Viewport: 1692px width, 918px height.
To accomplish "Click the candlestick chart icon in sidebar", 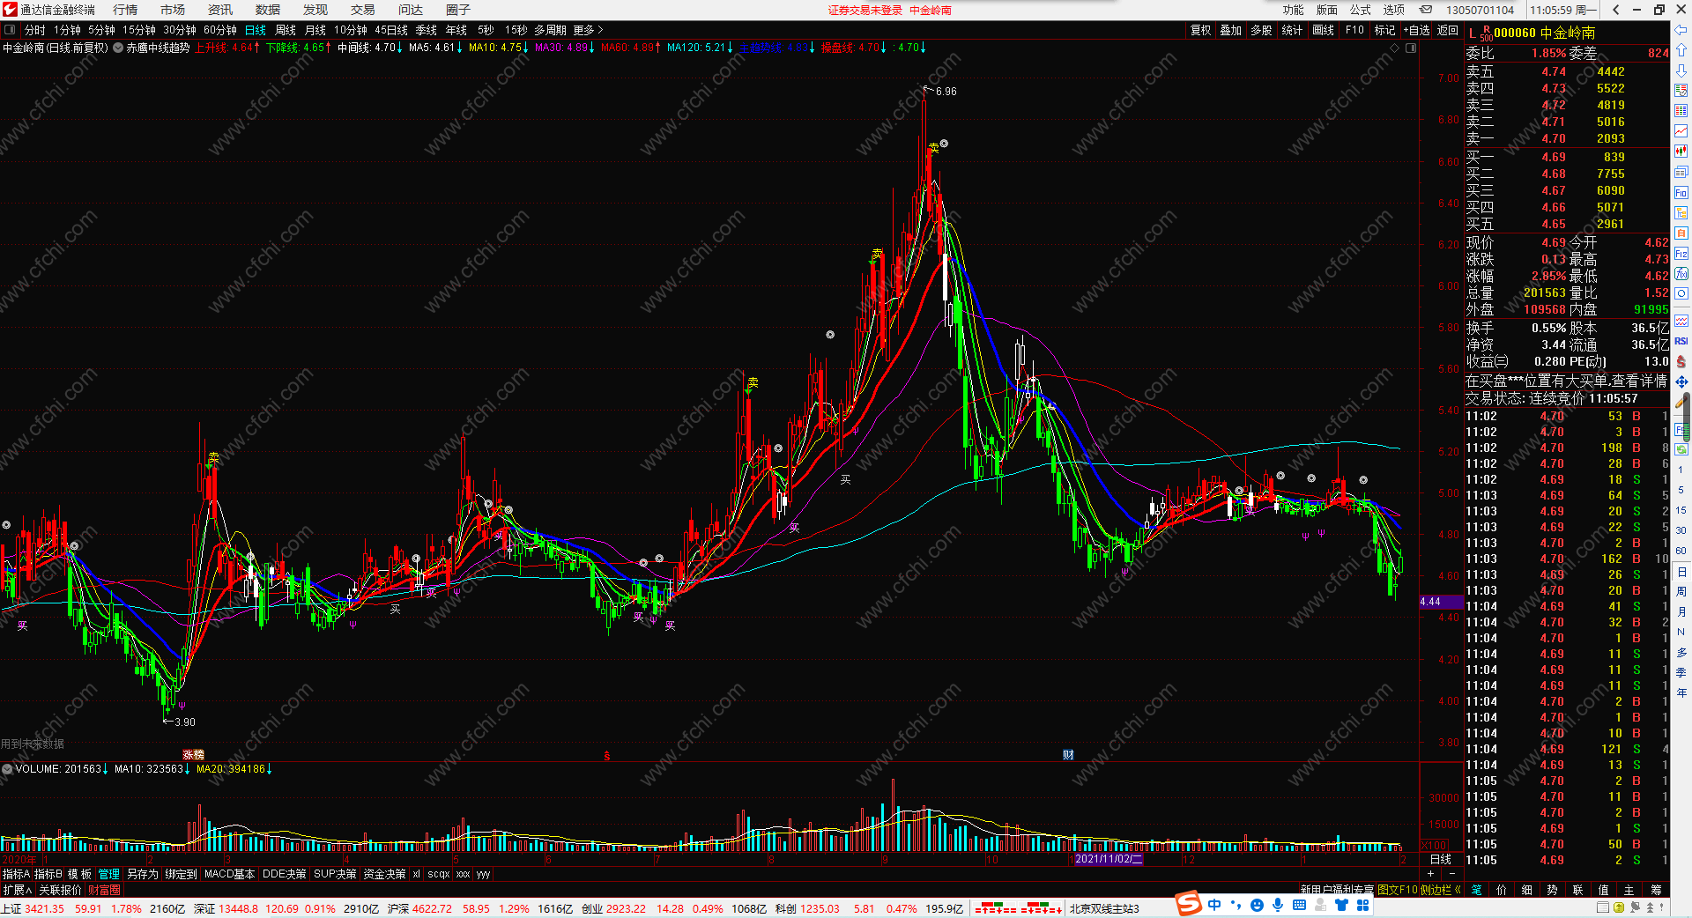I will (1681, 152).
